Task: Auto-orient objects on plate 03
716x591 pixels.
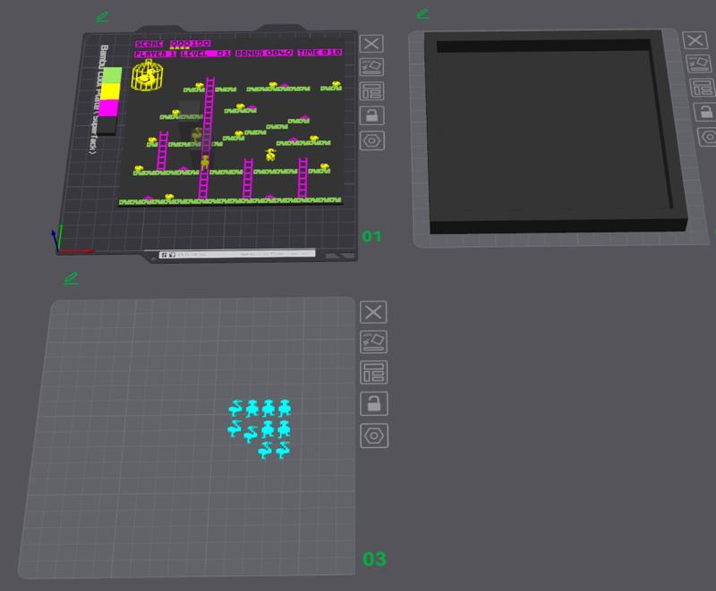Action: (373, 342)
